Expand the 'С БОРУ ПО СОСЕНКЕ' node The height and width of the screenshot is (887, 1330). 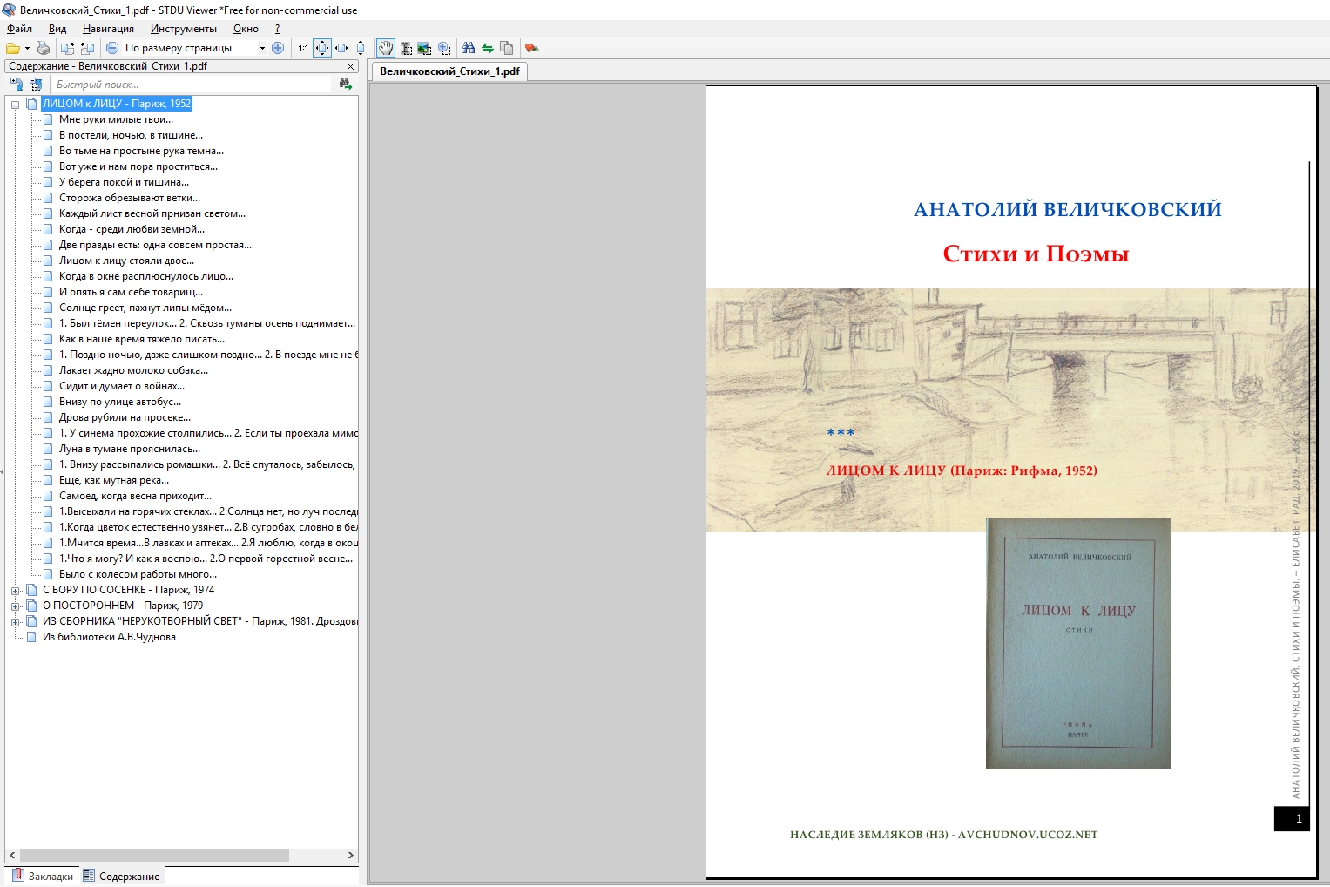(16, 590)
